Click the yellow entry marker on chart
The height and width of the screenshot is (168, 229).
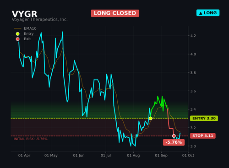click(x=151, y=118)
